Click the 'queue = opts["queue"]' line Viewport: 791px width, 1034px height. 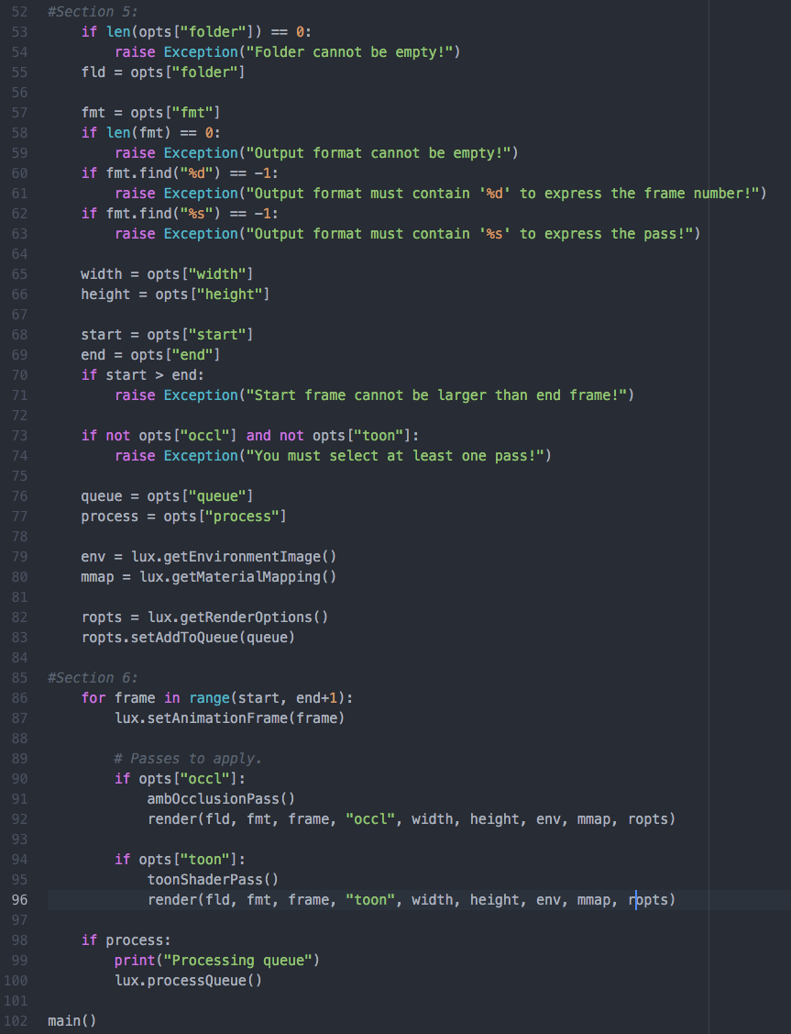167,495
